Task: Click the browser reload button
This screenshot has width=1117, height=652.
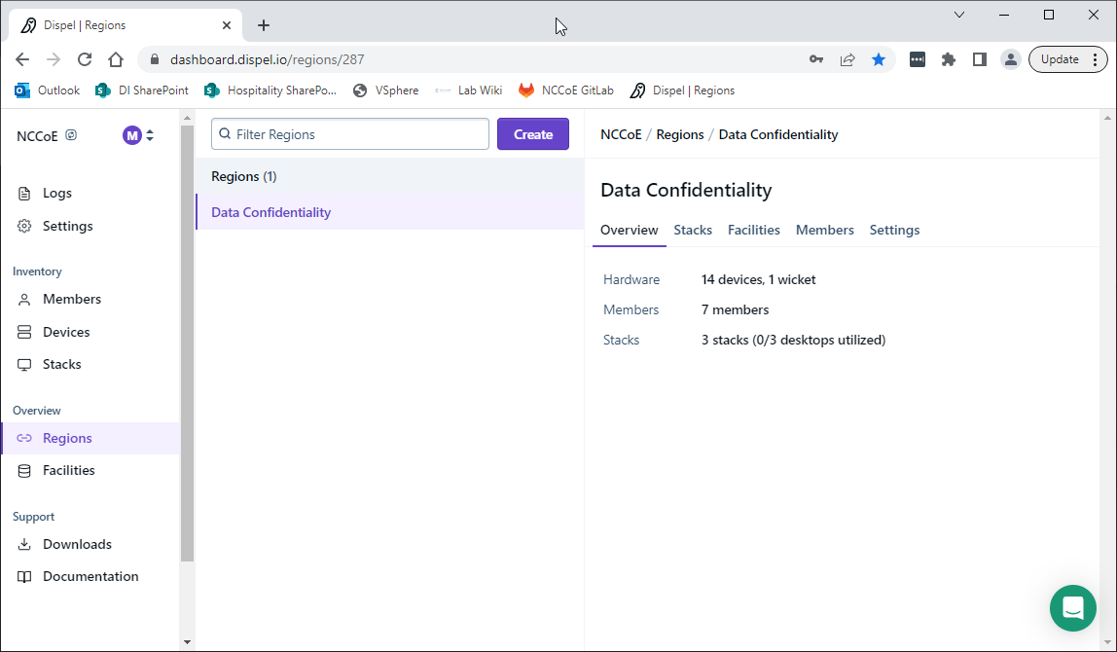Action: (85, 59)
